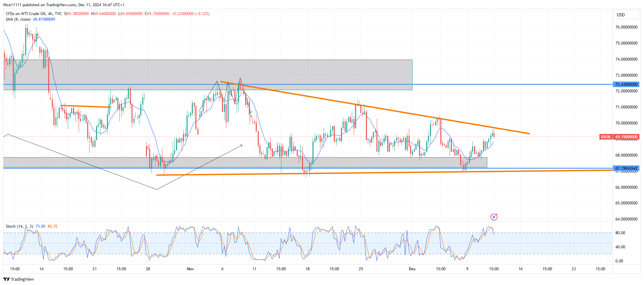Select the 69.15000000 current price label
The width and height of the screenshot is (644, 285).
(x=626, y=137)
